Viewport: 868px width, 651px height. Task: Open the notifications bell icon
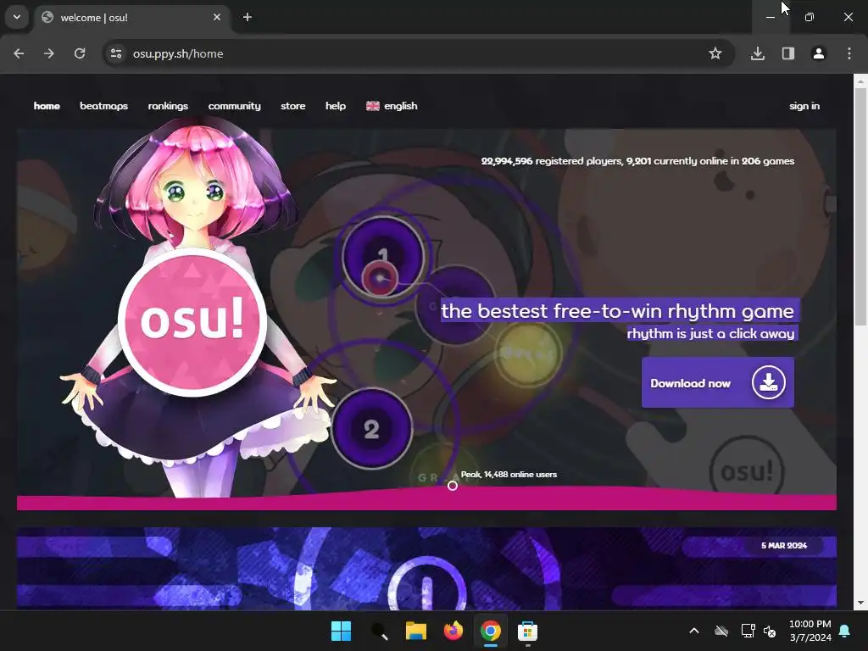(845, 631)
